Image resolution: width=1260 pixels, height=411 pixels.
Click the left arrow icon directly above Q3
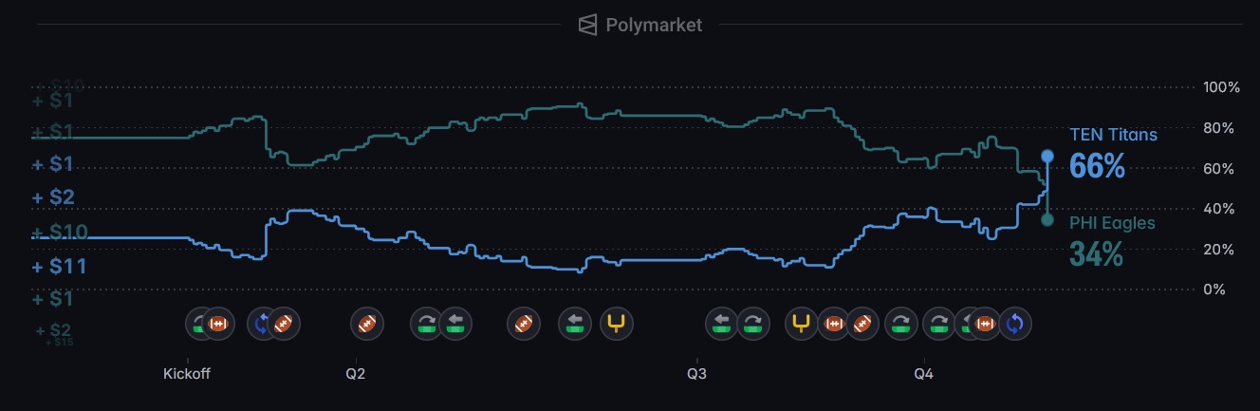[722, 324]
